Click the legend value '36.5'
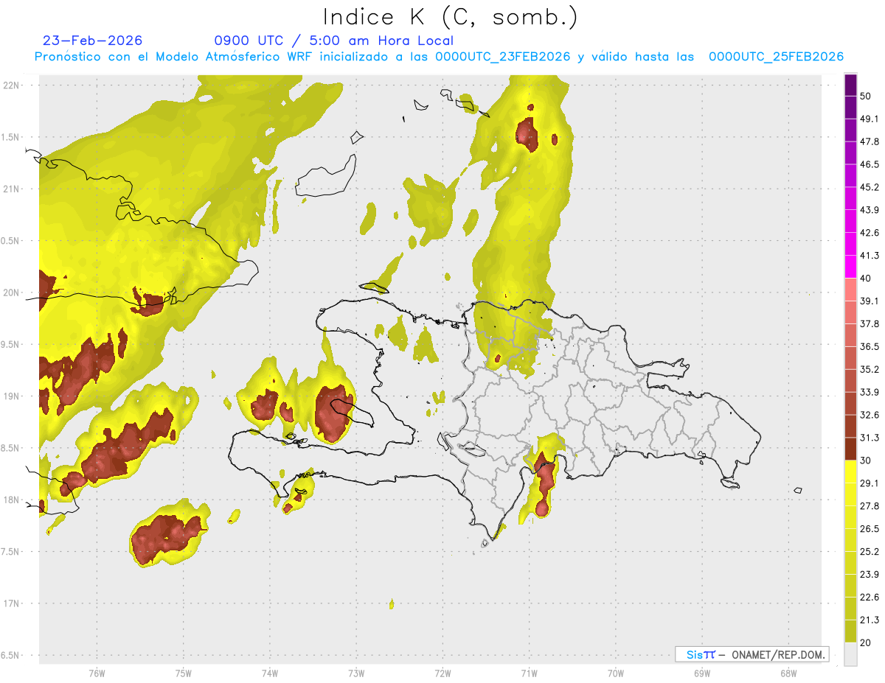Image resolution: width=885 pixels, height=683 pixels. point(870,346)
